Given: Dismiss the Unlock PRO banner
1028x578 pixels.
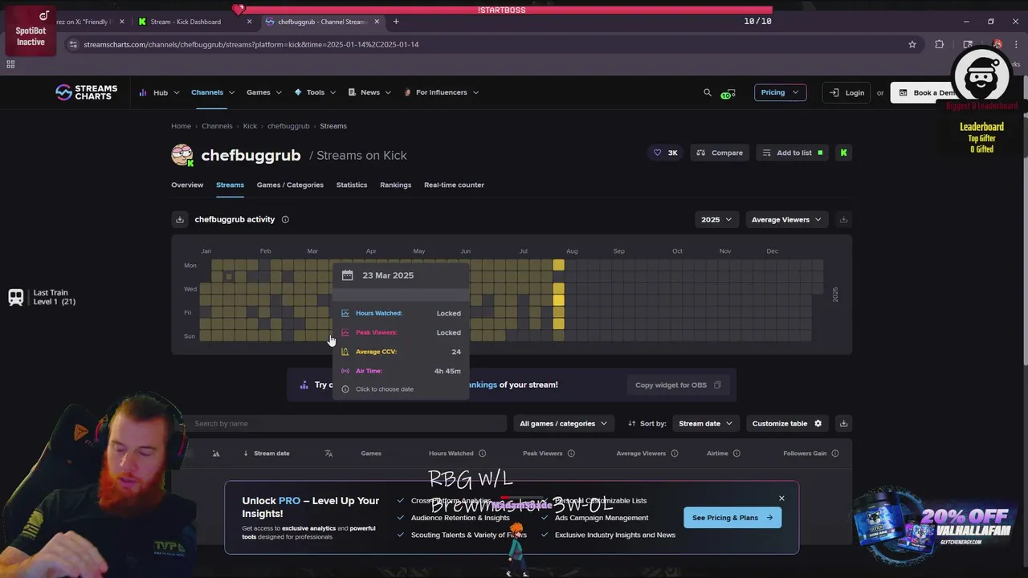Looking at the screenshot, I should point(781,499).
